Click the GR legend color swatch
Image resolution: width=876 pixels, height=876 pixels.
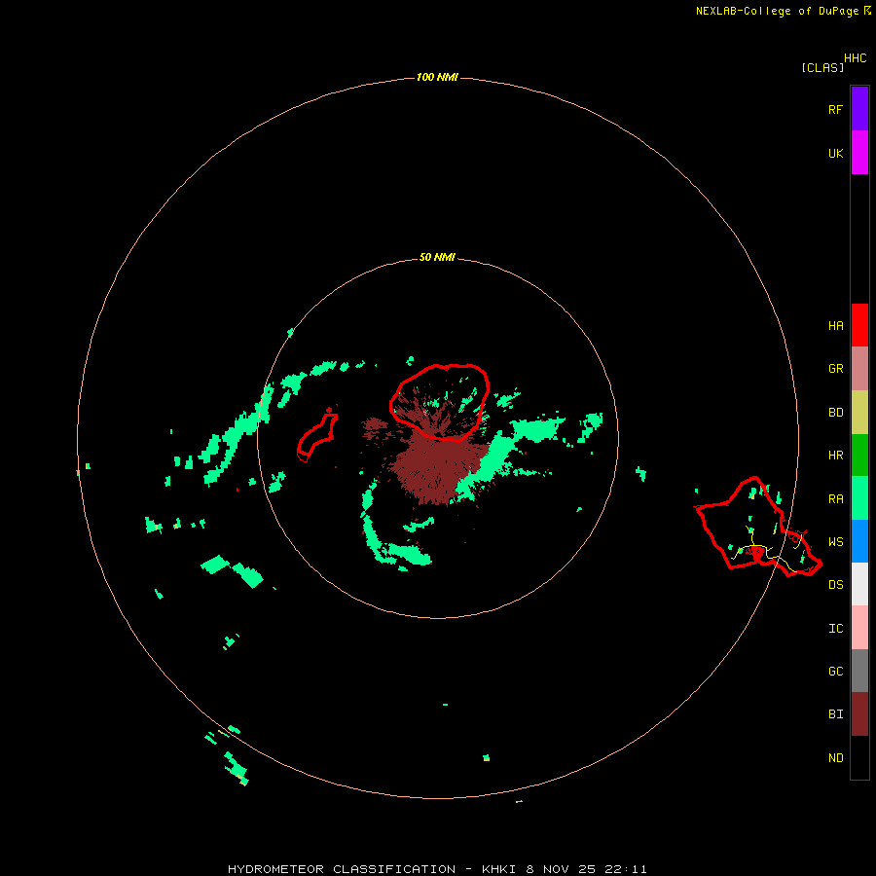point(859,369)
